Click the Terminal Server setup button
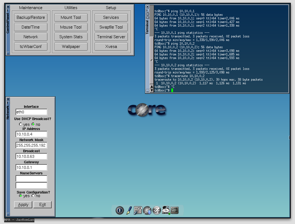The image size is (295, 224). [x=111, y=37]
